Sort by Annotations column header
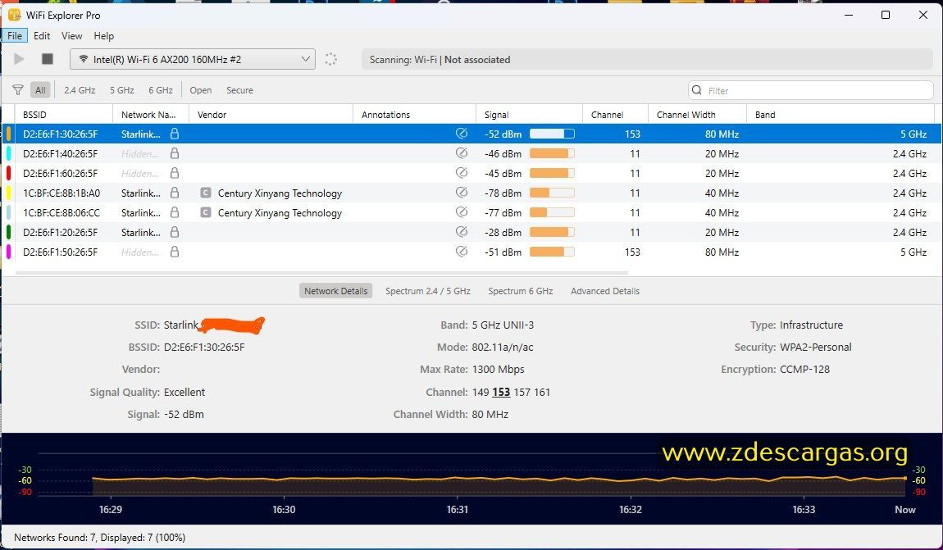Viewport: 943px width, 550px height. (x=415, y=114)
